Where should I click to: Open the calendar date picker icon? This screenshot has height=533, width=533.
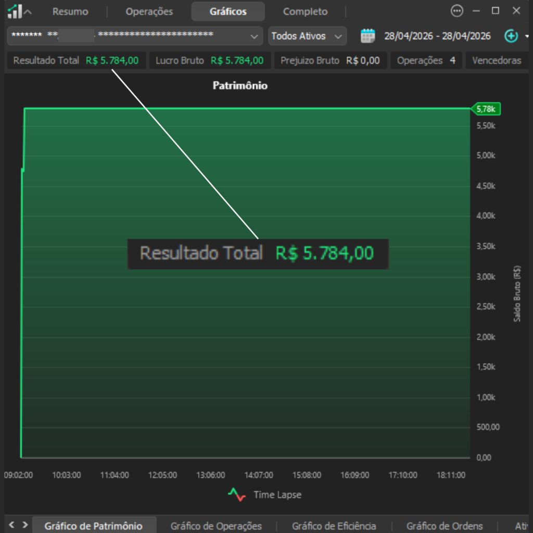tap(368, 36)
